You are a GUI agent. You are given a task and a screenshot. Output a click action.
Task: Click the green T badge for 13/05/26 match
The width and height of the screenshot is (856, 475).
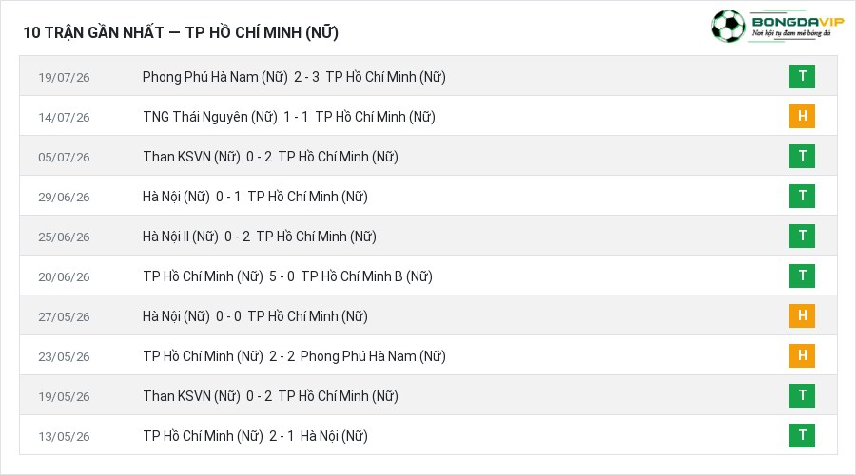(802, 435)
